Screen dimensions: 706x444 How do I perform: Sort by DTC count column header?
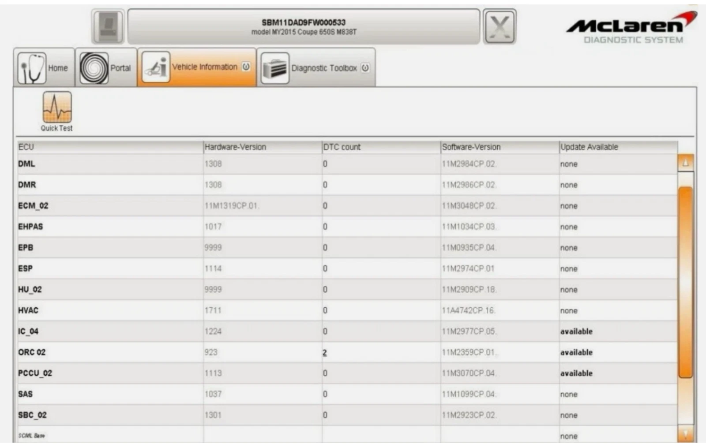pos(381,147)
